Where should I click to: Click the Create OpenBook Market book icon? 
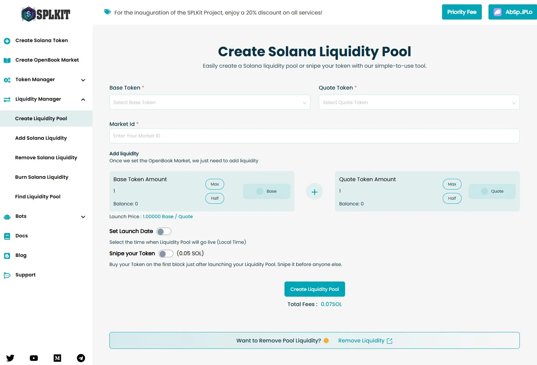click(7, 60)
